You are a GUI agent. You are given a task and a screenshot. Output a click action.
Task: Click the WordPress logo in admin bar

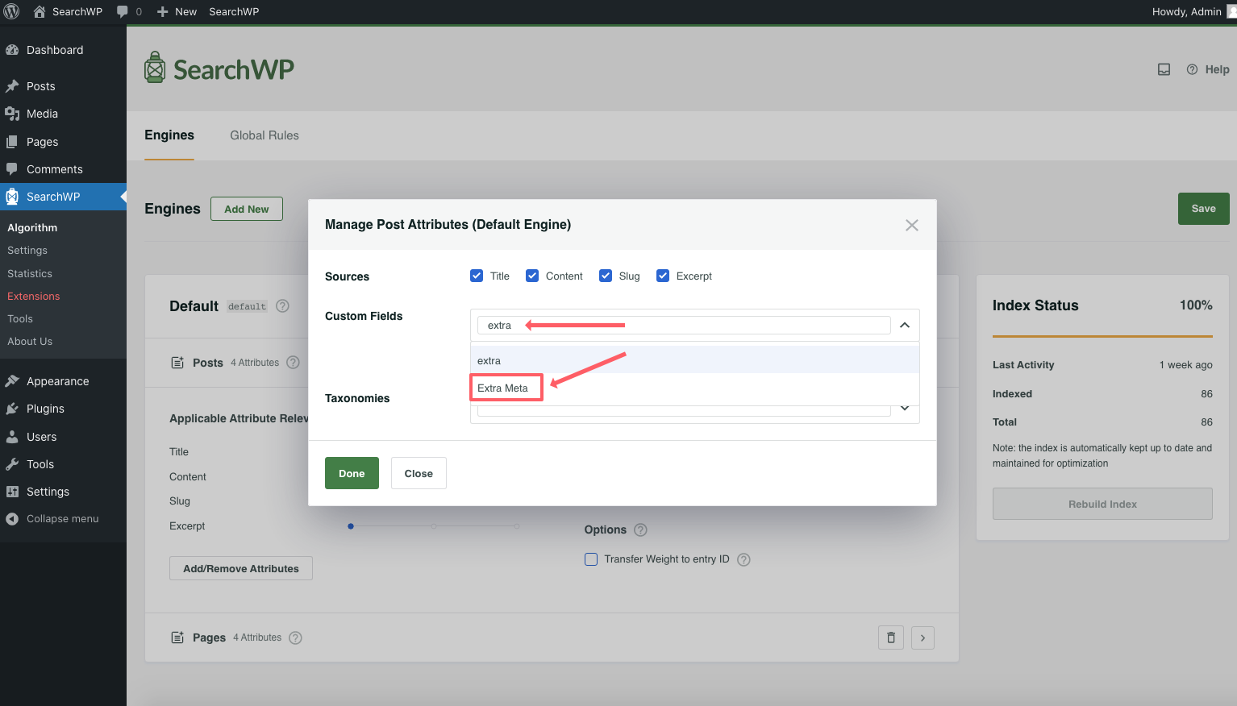coord(11,11)
